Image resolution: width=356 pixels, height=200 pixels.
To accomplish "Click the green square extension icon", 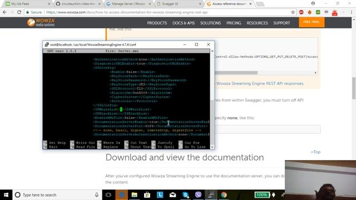I will pyautogui.click(x=318, y=12).
